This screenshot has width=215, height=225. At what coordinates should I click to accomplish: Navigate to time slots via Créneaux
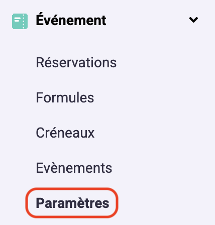pyautogui.click(x=65, y=133)
